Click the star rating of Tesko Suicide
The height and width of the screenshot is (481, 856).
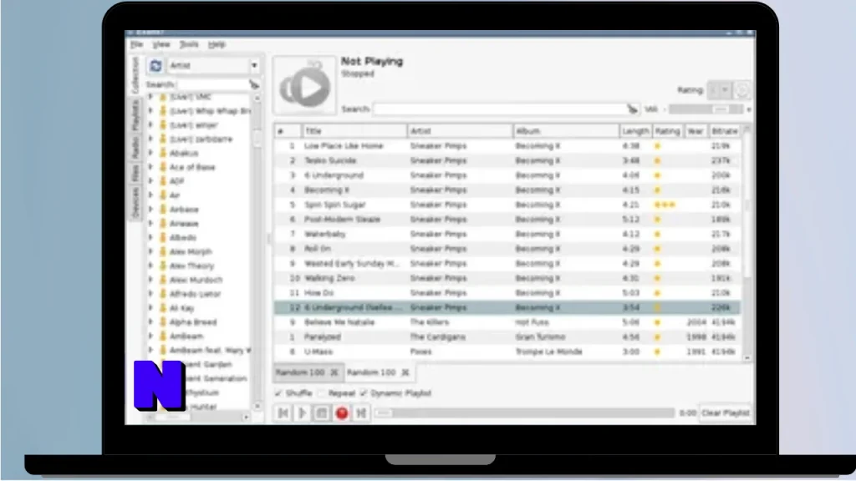tap(657, 161)
